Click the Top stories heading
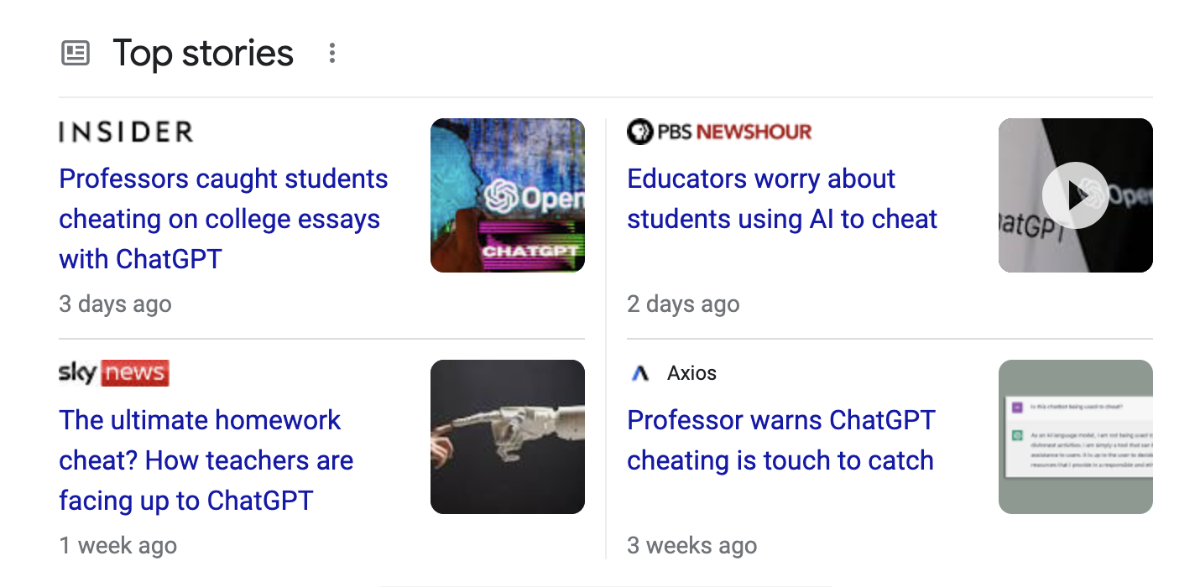Viewport: 1195px width, 587px height. 203,54
